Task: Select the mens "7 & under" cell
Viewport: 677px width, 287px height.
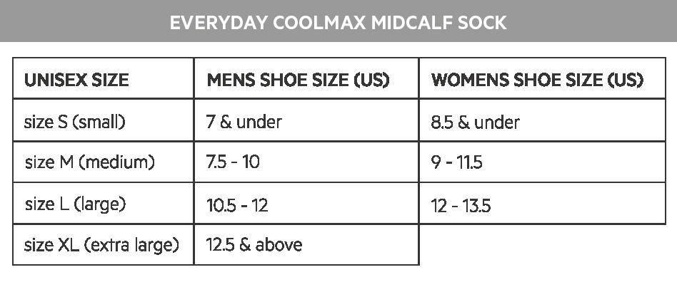Action: coord(244,122)
